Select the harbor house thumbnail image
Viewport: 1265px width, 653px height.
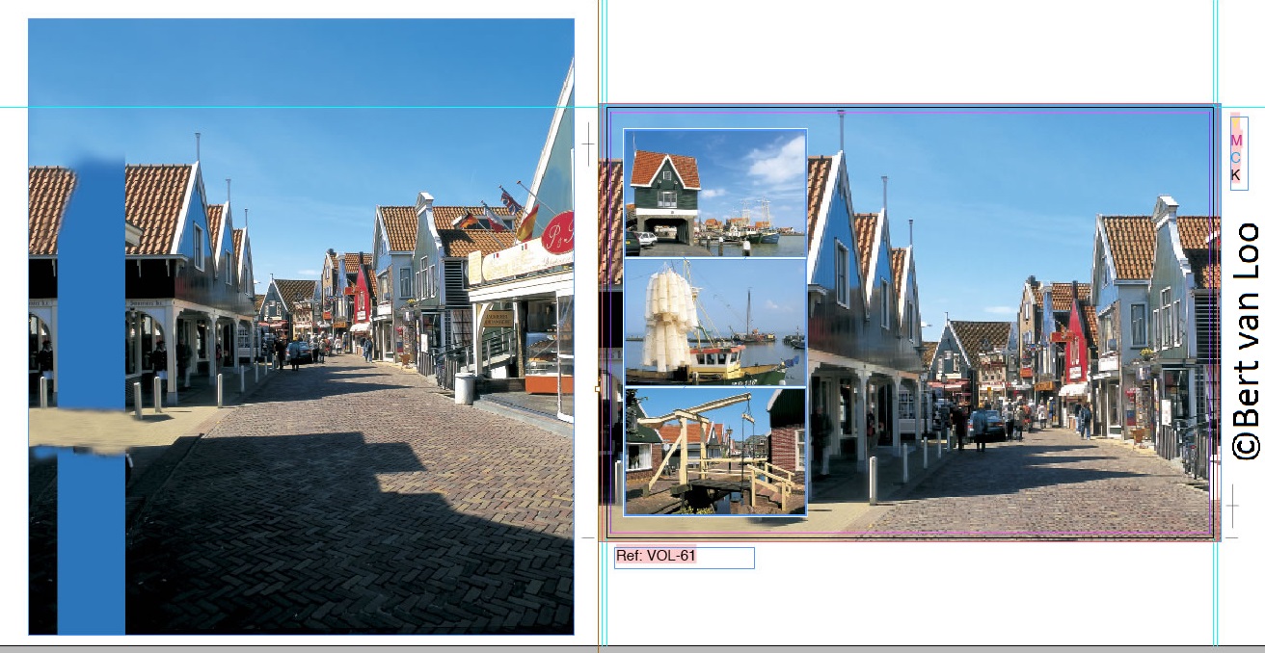pyautogui.click(x=714, y=194)
